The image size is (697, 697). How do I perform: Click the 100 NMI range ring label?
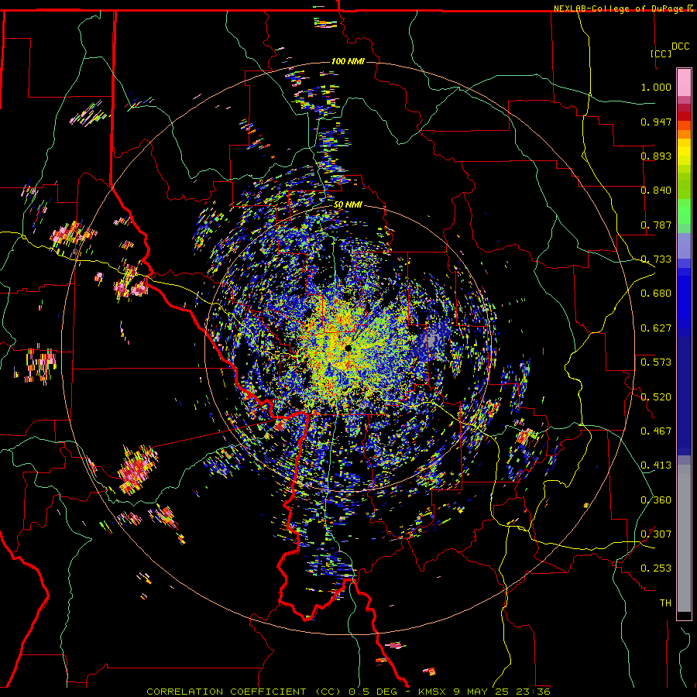[x=348, y=61]
